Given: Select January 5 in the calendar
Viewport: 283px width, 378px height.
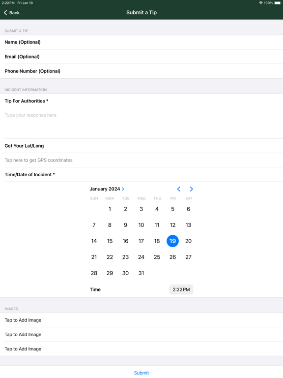Looking at the screenshot, I should coord(172,209).
